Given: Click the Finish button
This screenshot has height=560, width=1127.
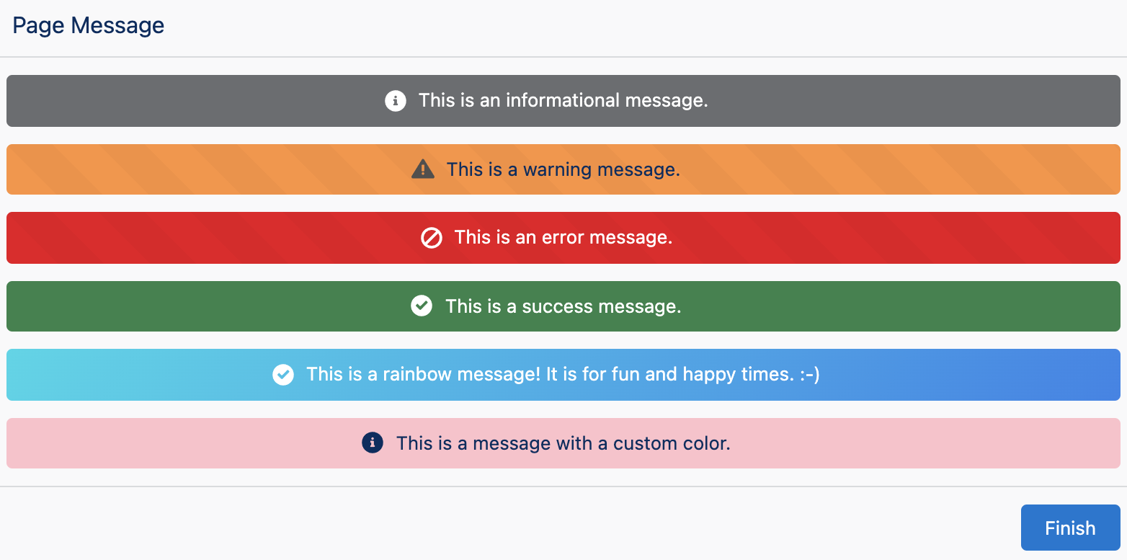Looking at the screenshot, I should click(1070, 528).
